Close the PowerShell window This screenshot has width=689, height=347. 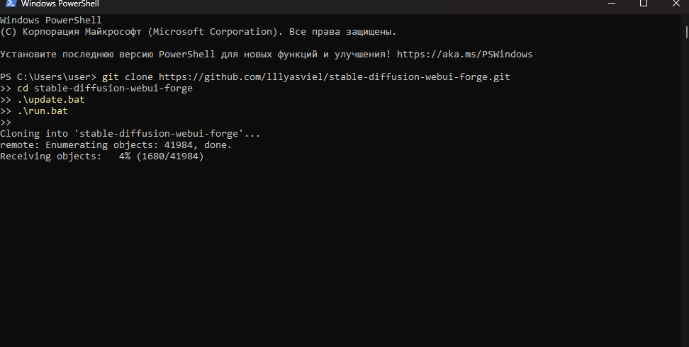point(676,4)
